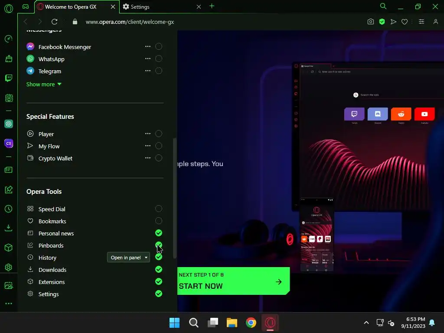444x333 pixels.
Task: Open Twitch sidebar icon
Action: tap(9, 78)
